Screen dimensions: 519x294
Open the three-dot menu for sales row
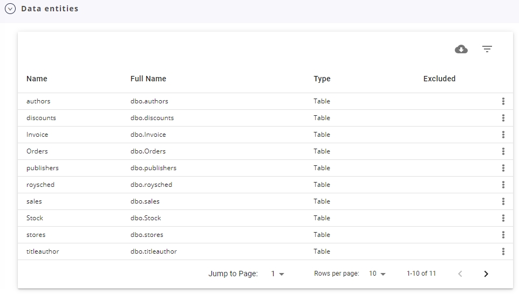503,201
